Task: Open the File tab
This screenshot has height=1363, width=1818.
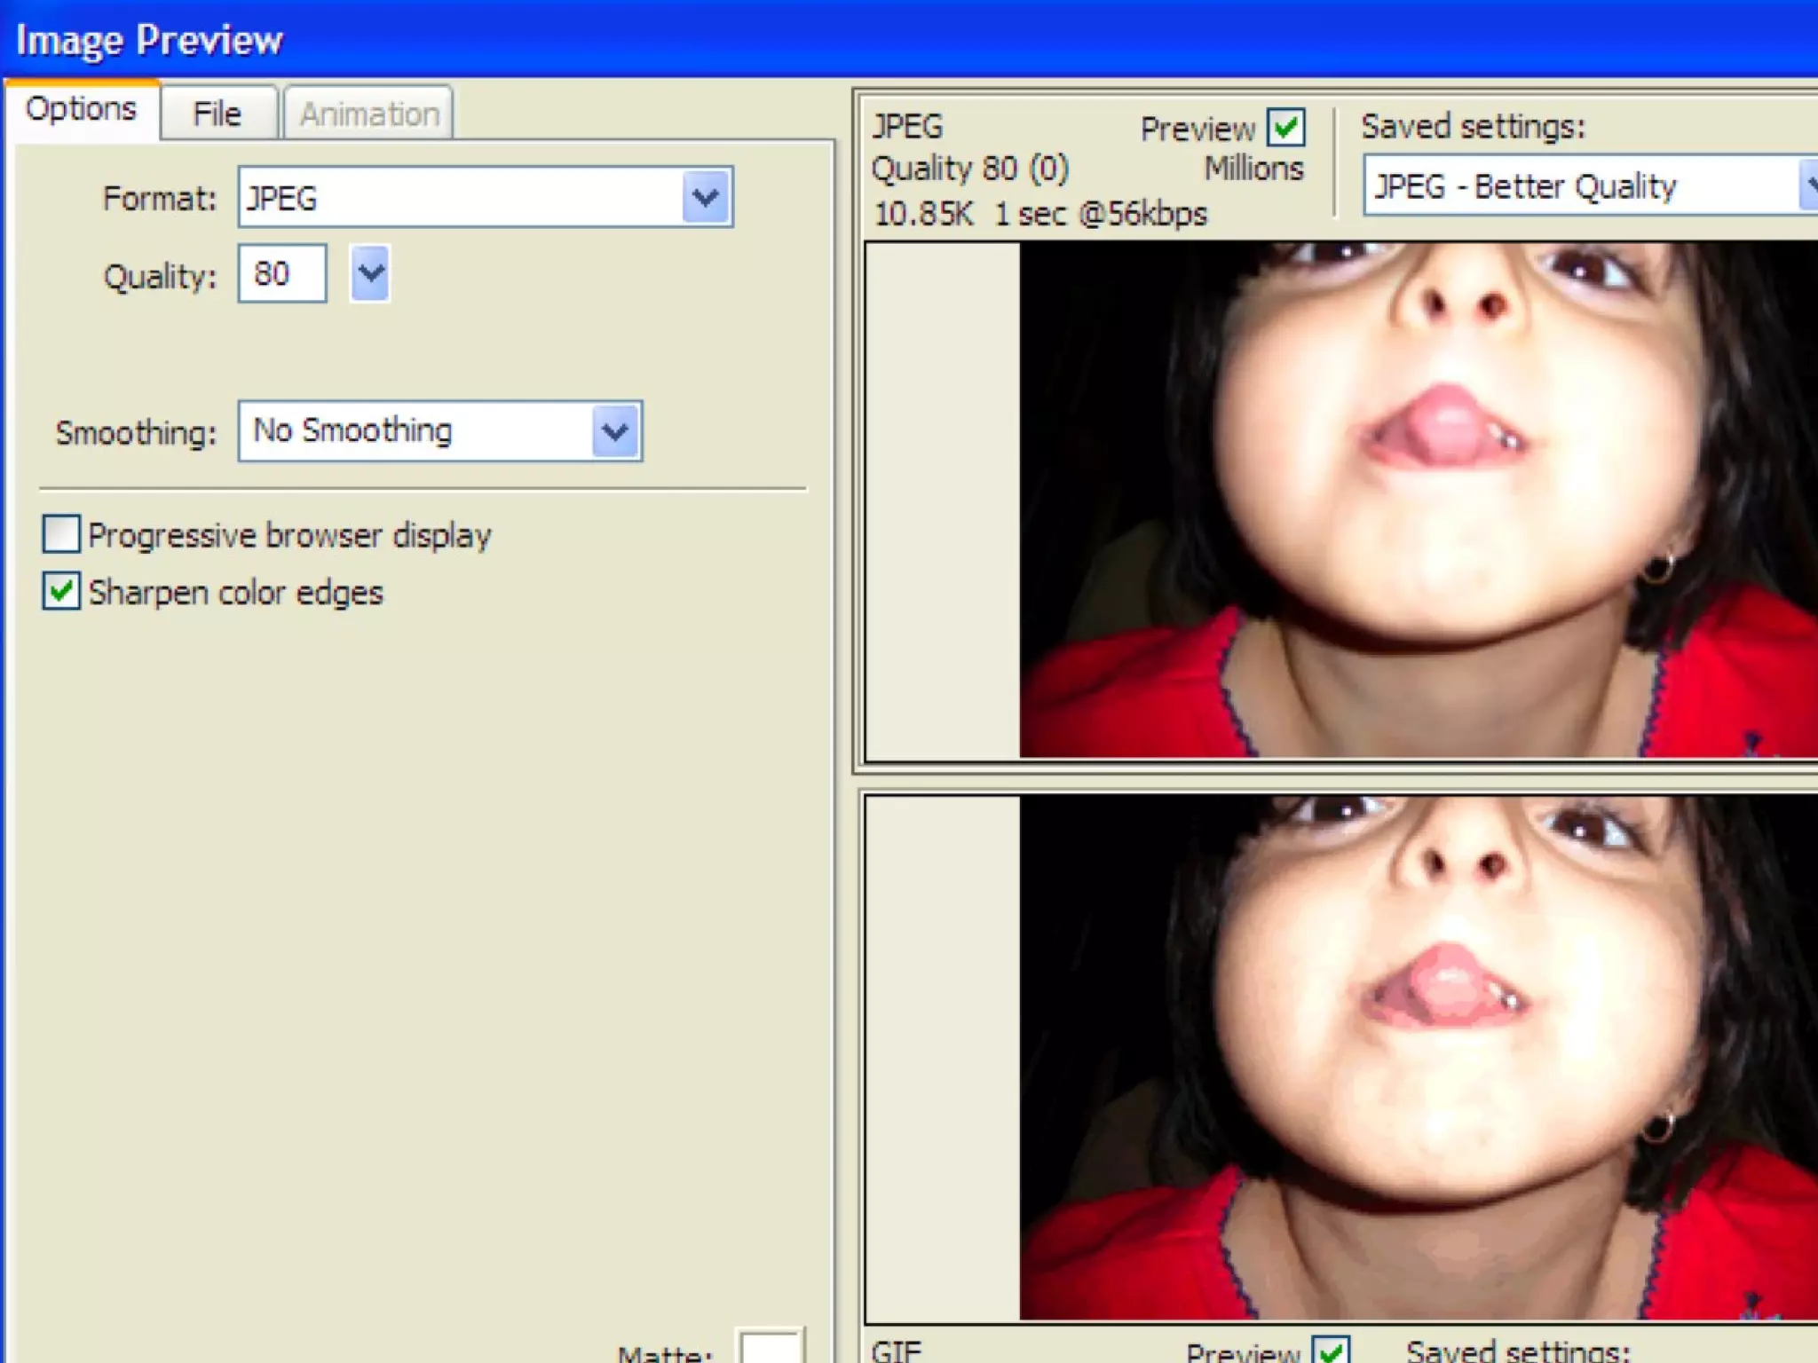Action: tap(217, 114)
